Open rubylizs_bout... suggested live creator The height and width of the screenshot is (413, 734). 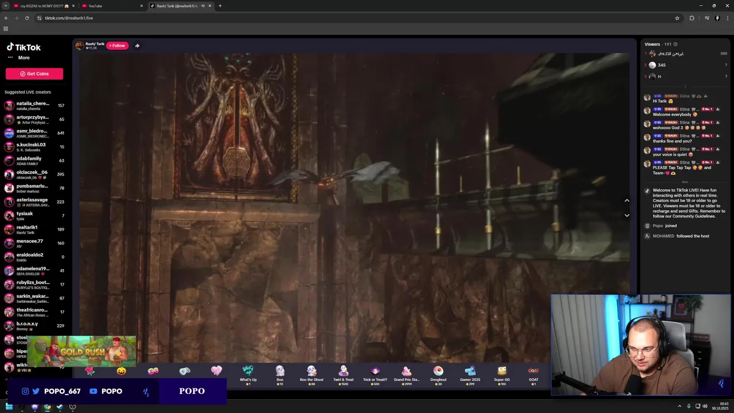34,285
